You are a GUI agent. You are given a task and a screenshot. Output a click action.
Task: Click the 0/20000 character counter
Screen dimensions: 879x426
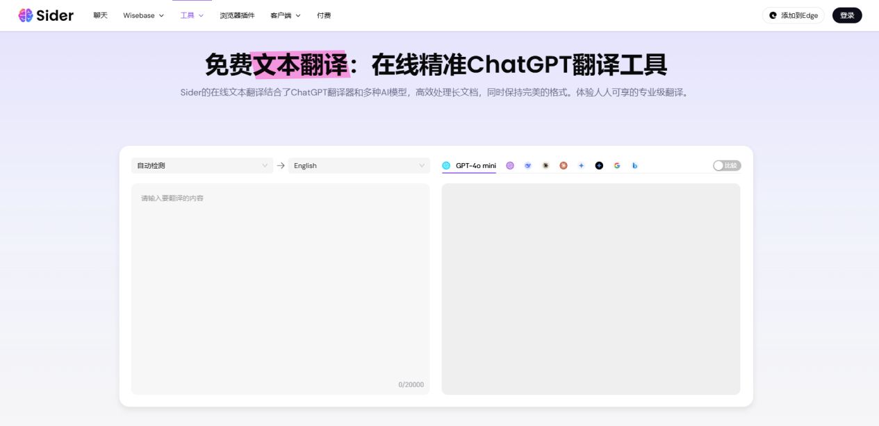411,384
